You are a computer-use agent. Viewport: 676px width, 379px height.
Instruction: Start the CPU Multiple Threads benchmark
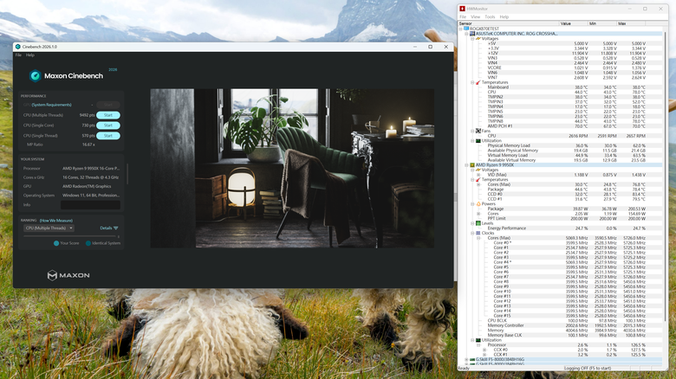[x=108, y=115]
